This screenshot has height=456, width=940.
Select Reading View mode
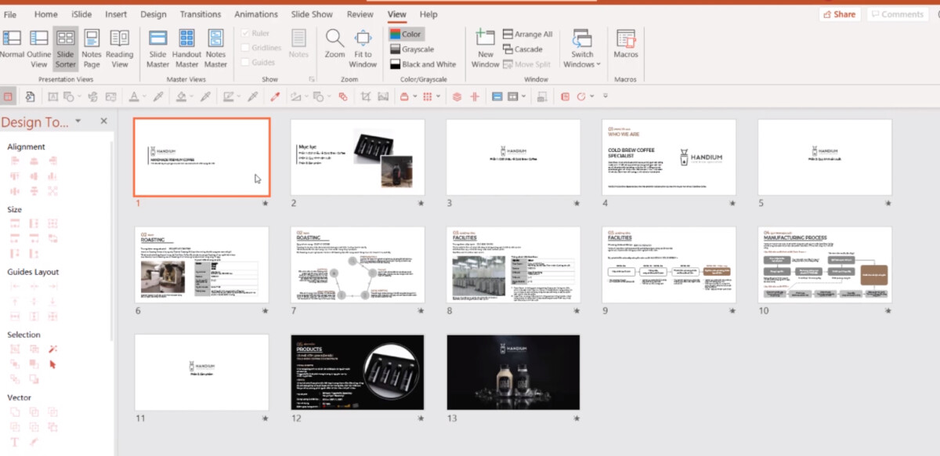tap(120, 45)
